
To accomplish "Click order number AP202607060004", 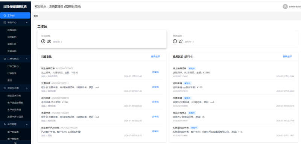I will [x=180, y=106].
